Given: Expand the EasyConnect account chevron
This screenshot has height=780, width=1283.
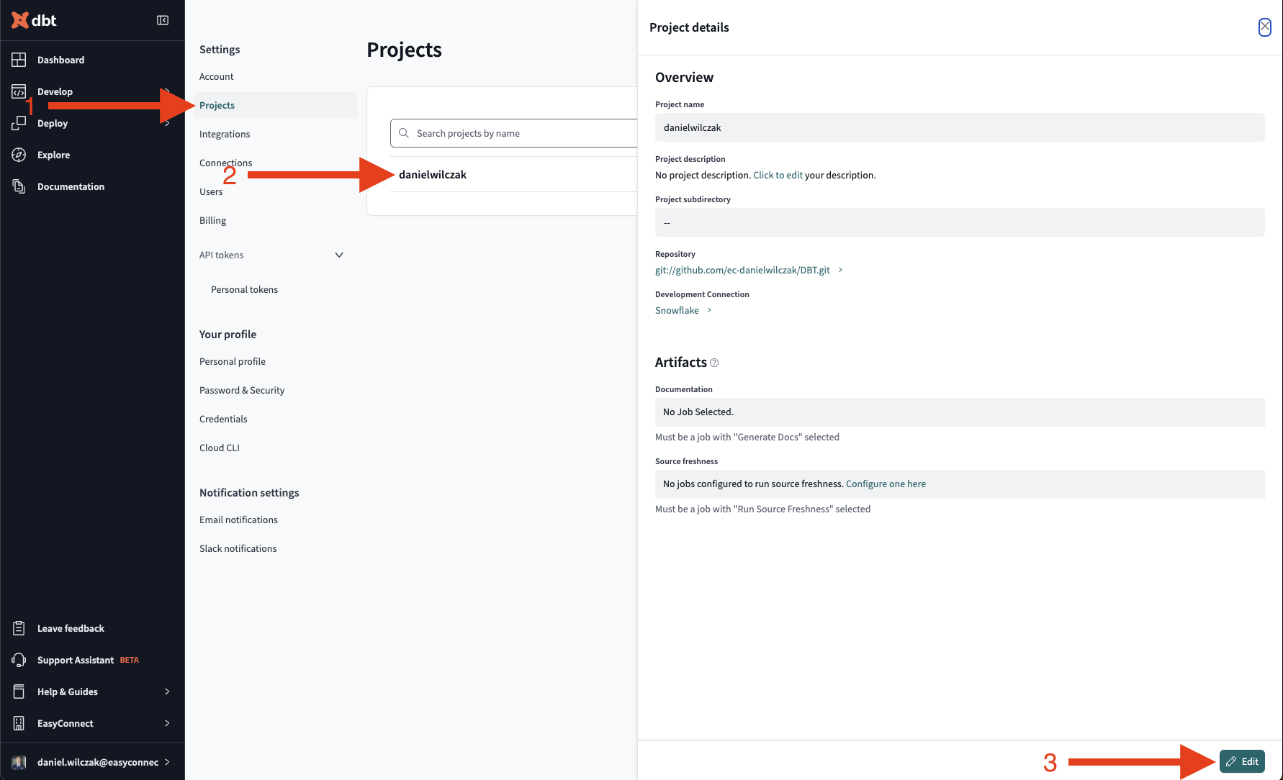Looking at the screenshot, I should (167, 723).
